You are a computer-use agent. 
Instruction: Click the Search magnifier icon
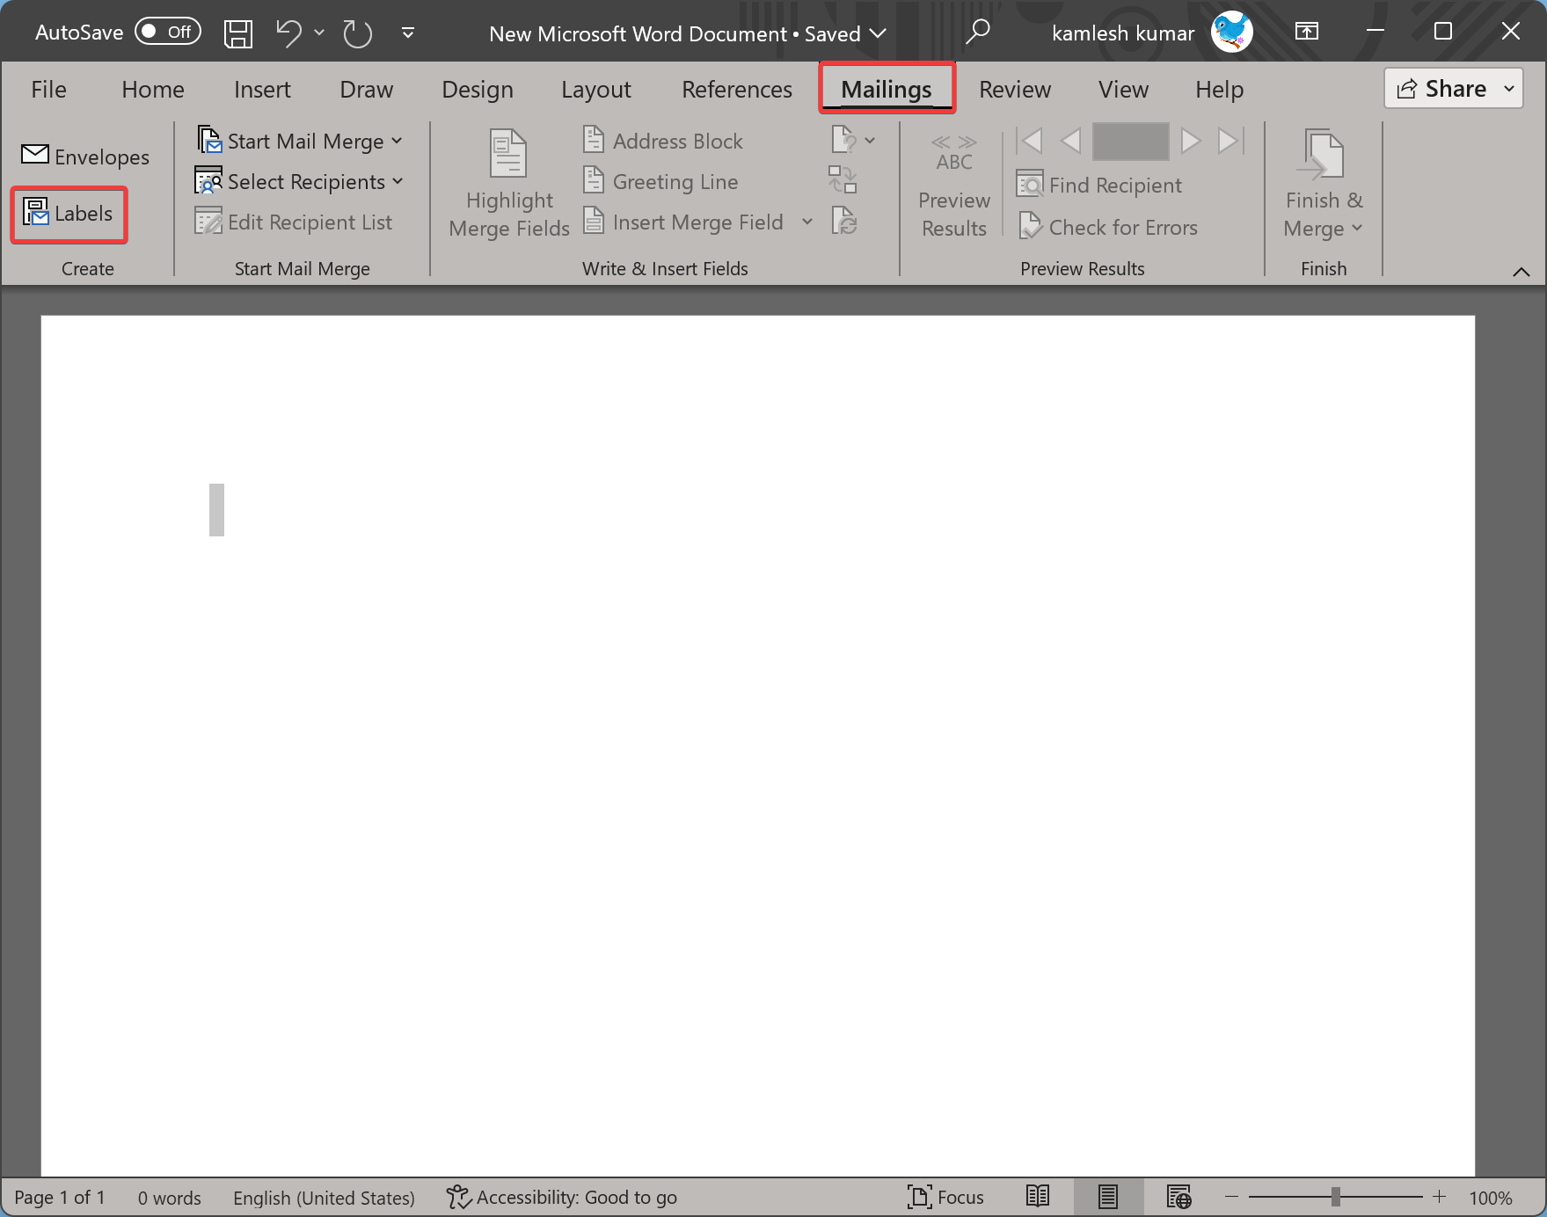(977, 33)
